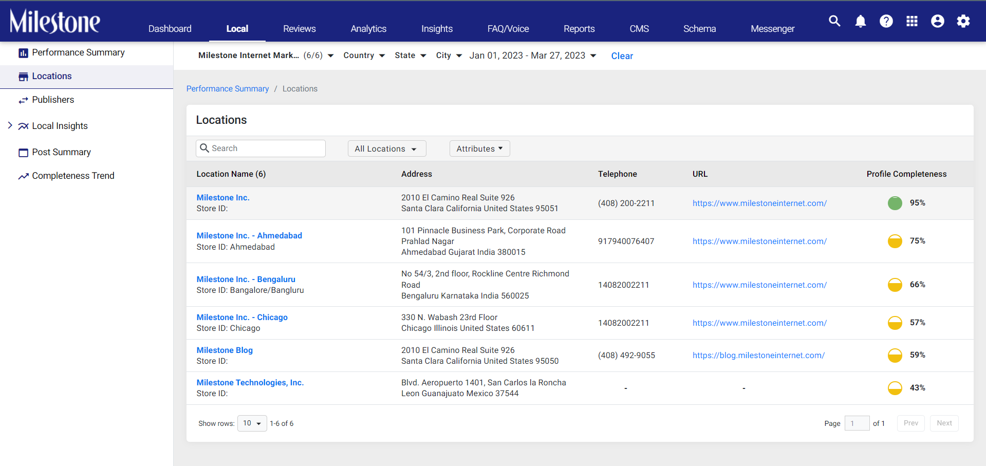Open the Analytics tab
986x466 pixels.
point(368,29)
